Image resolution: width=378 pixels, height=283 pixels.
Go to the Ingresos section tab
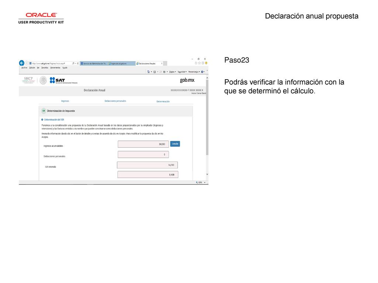click(x=65, y=101)
